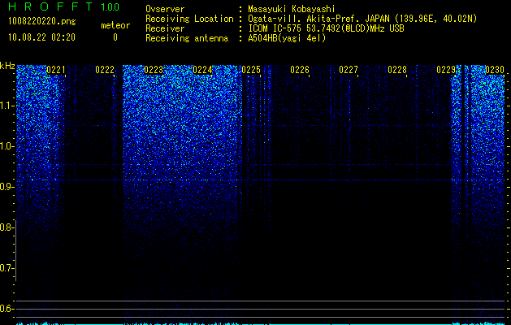Click the file name 1008220220.png
Image resolution: width=511 pixels, height=325 pixels.
click(42, 22)
